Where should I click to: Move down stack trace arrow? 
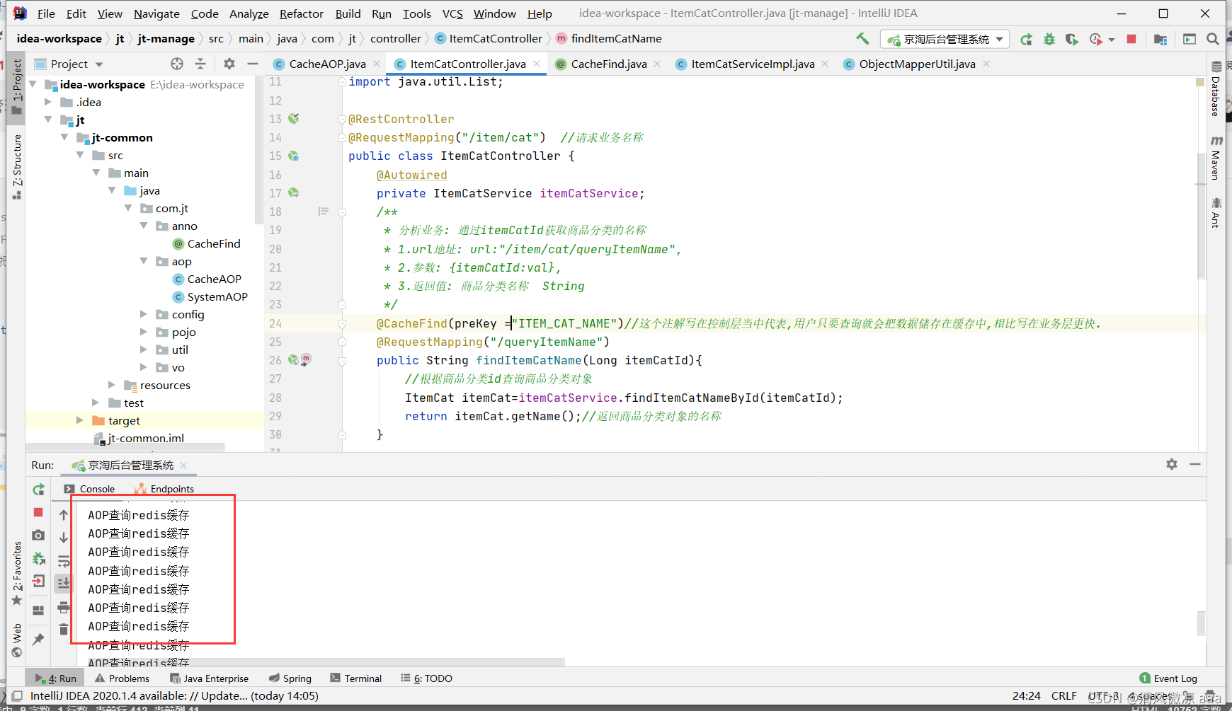64,538
